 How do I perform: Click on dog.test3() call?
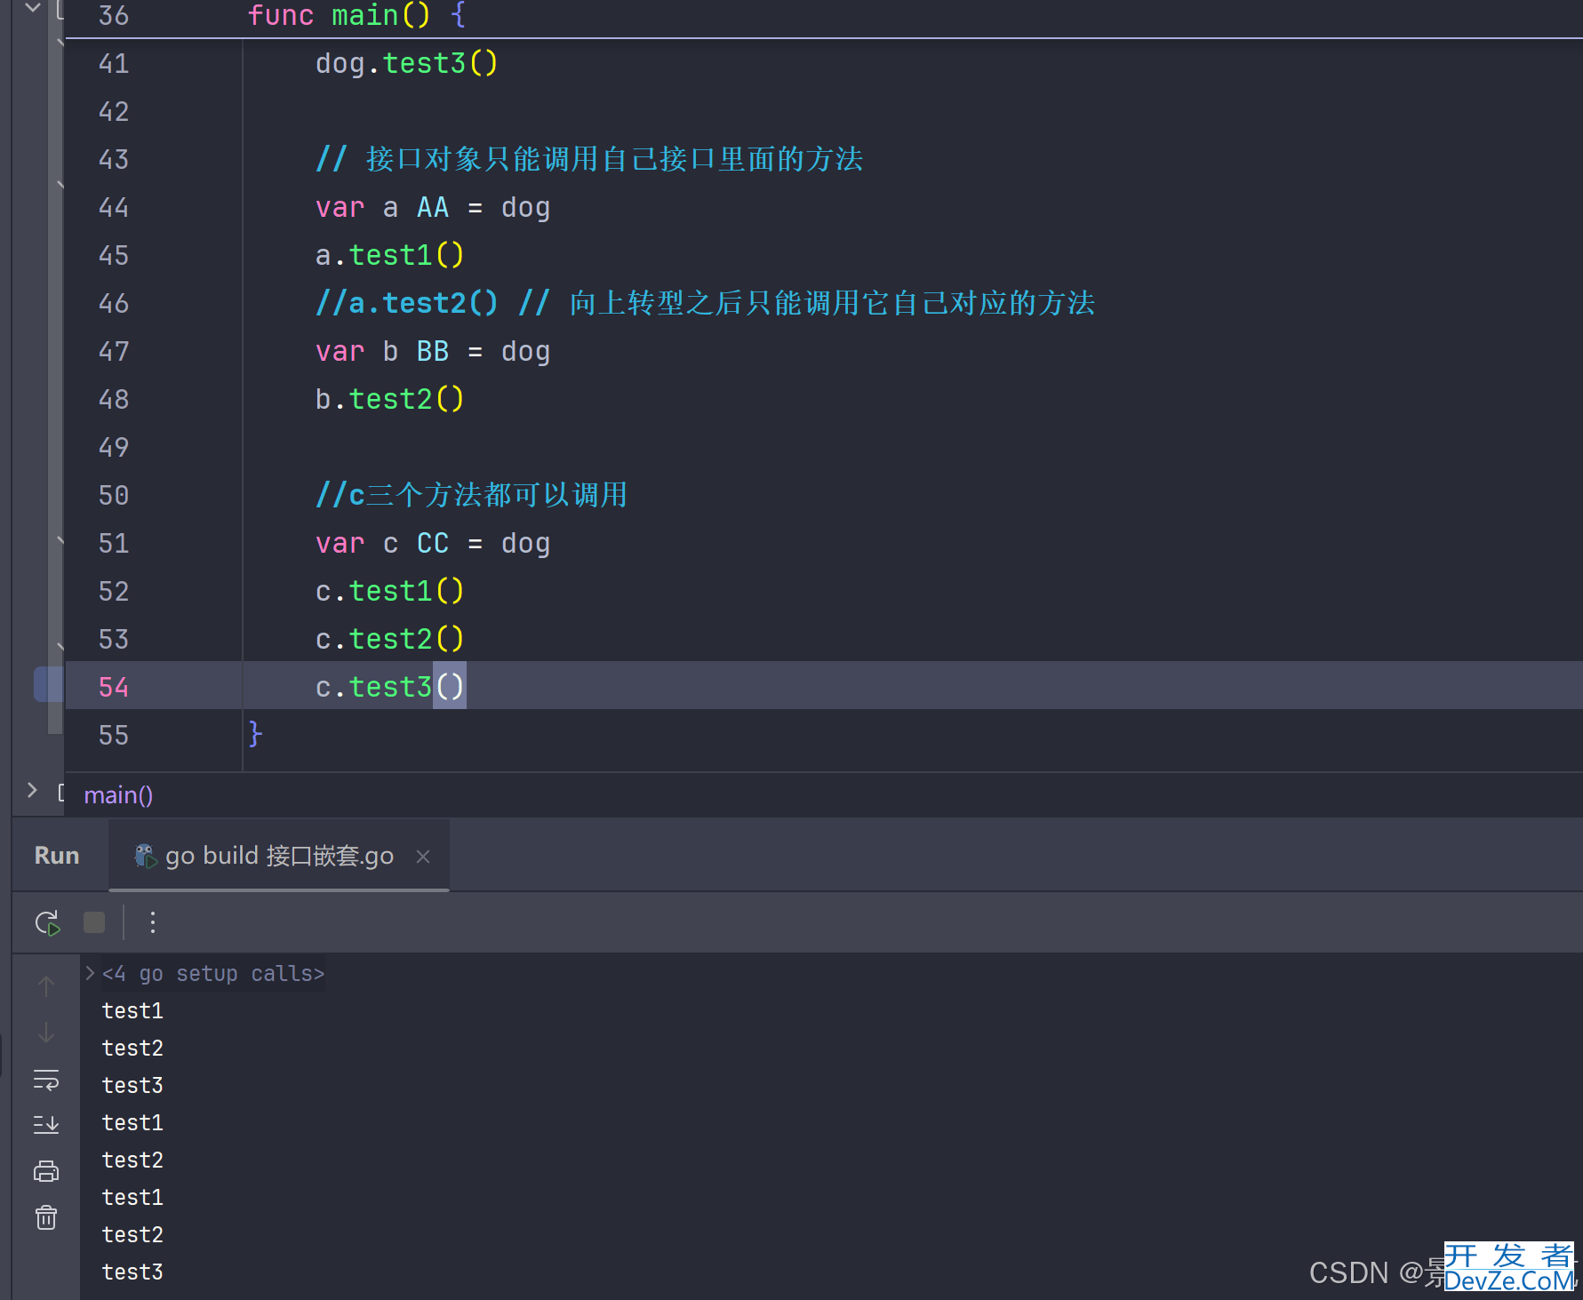[x=407, y=64]
